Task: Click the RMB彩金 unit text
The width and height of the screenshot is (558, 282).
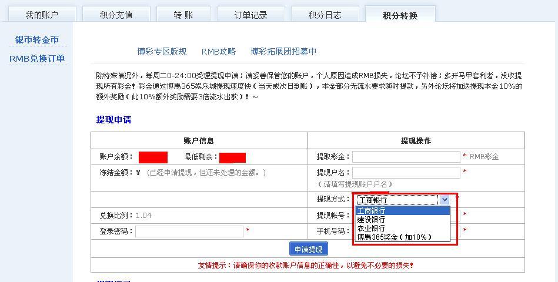Action: [x=484, y=157]
